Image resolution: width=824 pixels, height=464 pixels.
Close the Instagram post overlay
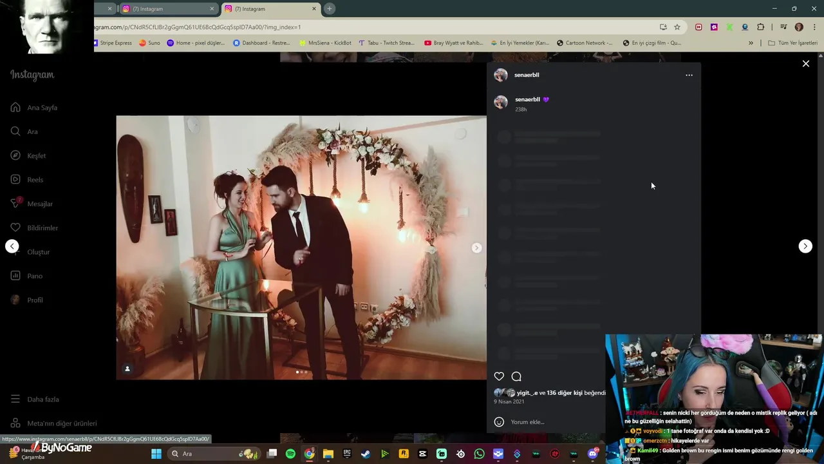805,64
